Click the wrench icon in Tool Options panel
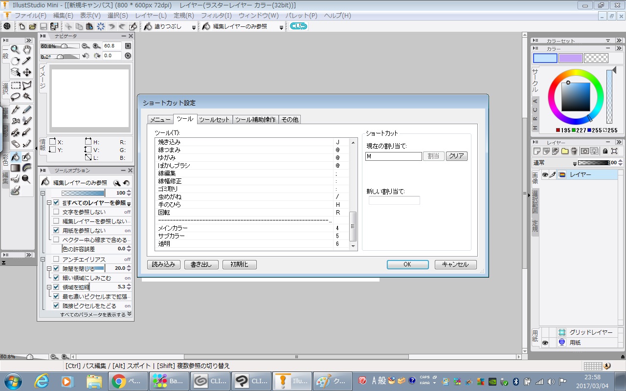Viewport: 626px width, 391px height. click(x=117, y=183)
